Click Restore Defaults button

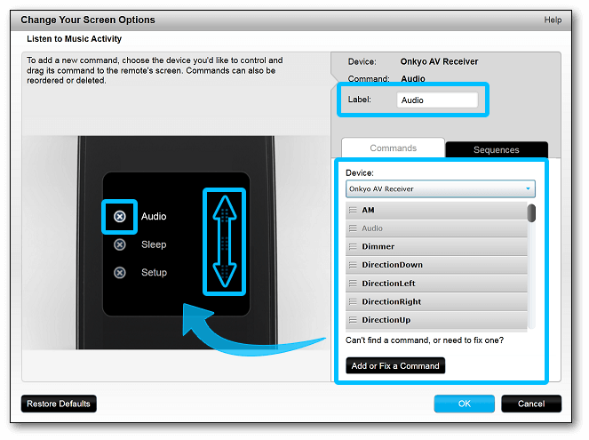coord(59,404)
